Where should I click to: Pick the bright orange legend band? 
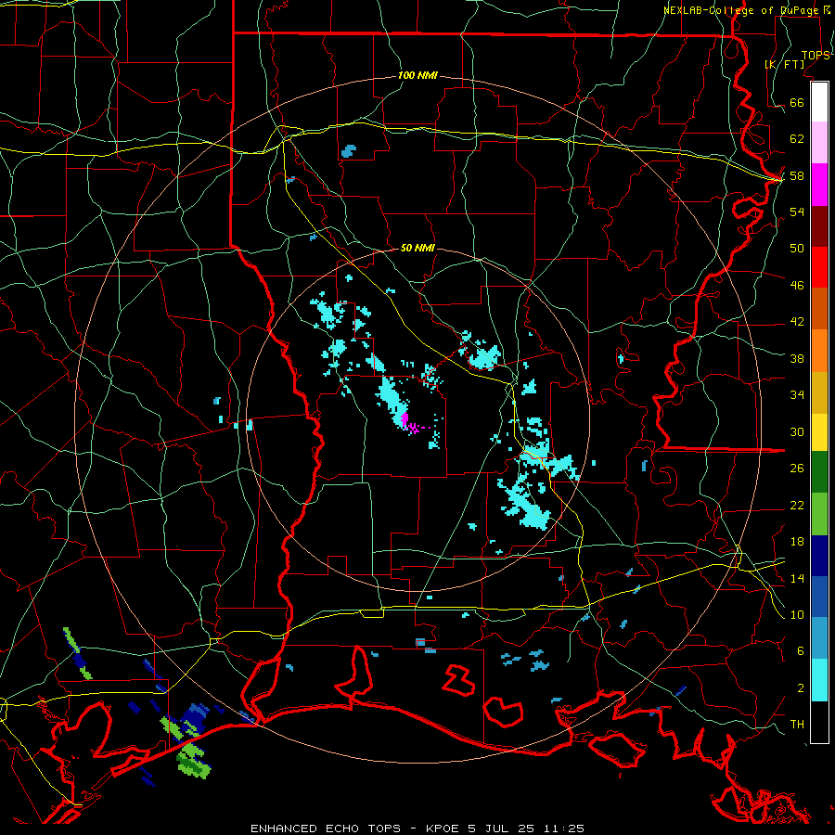(819, 351)
